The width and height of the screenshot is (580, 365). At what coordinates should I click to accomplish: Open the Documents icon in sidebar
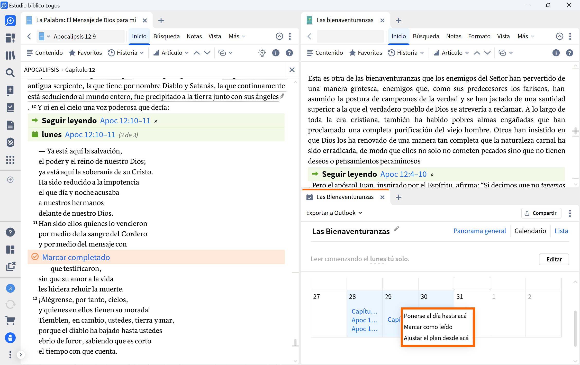pos(10,125)
